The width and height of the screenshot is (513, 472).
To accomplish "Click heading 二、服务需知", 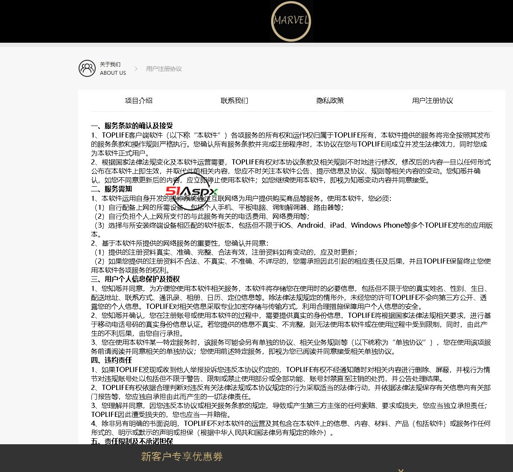I will (111, 189).
